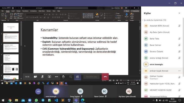The image size is (184, 103).
Task: Click the 'Denetim iste' button
Action: click(x=91, y=77)
